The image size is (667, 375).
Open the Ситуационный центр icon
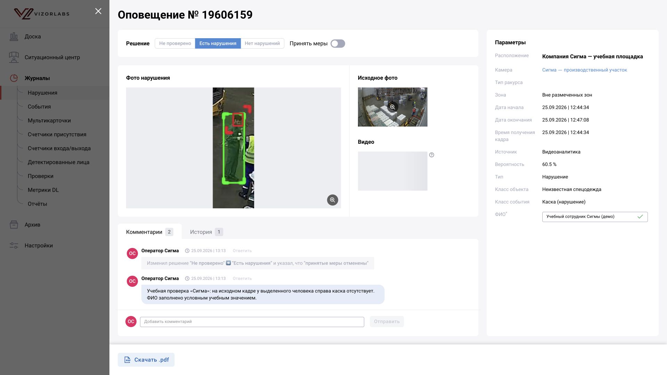(14, 57)
